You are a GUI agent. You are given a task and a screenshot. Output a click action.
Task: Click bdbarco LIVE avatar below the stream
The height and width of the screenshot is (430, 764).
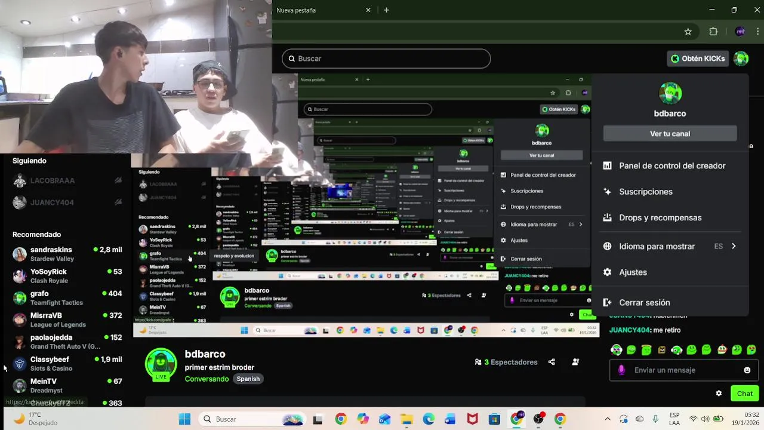pyautogui.click(x=161, y=365)
